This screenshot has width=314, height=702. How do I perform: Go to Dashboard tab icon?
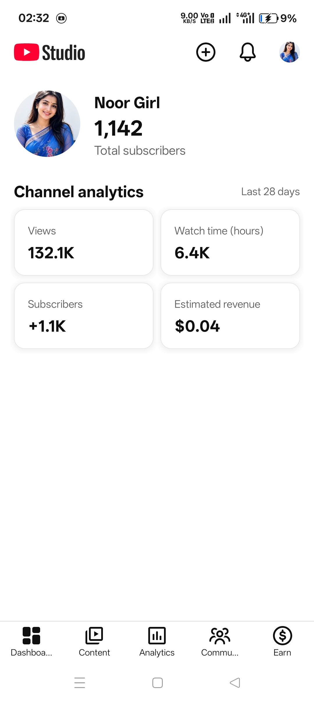click(x=31, y=636)
